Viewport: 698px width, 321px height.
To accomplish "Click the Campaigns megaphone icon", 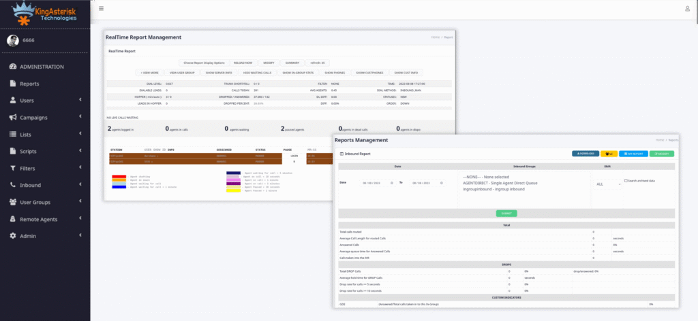I will [x=12, y=117].
